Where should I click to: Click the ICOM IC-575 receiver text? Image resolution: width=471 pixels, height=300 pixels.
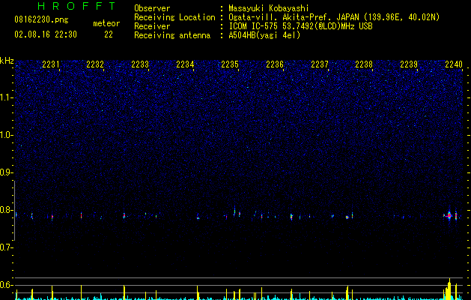[x=300, y=26]
